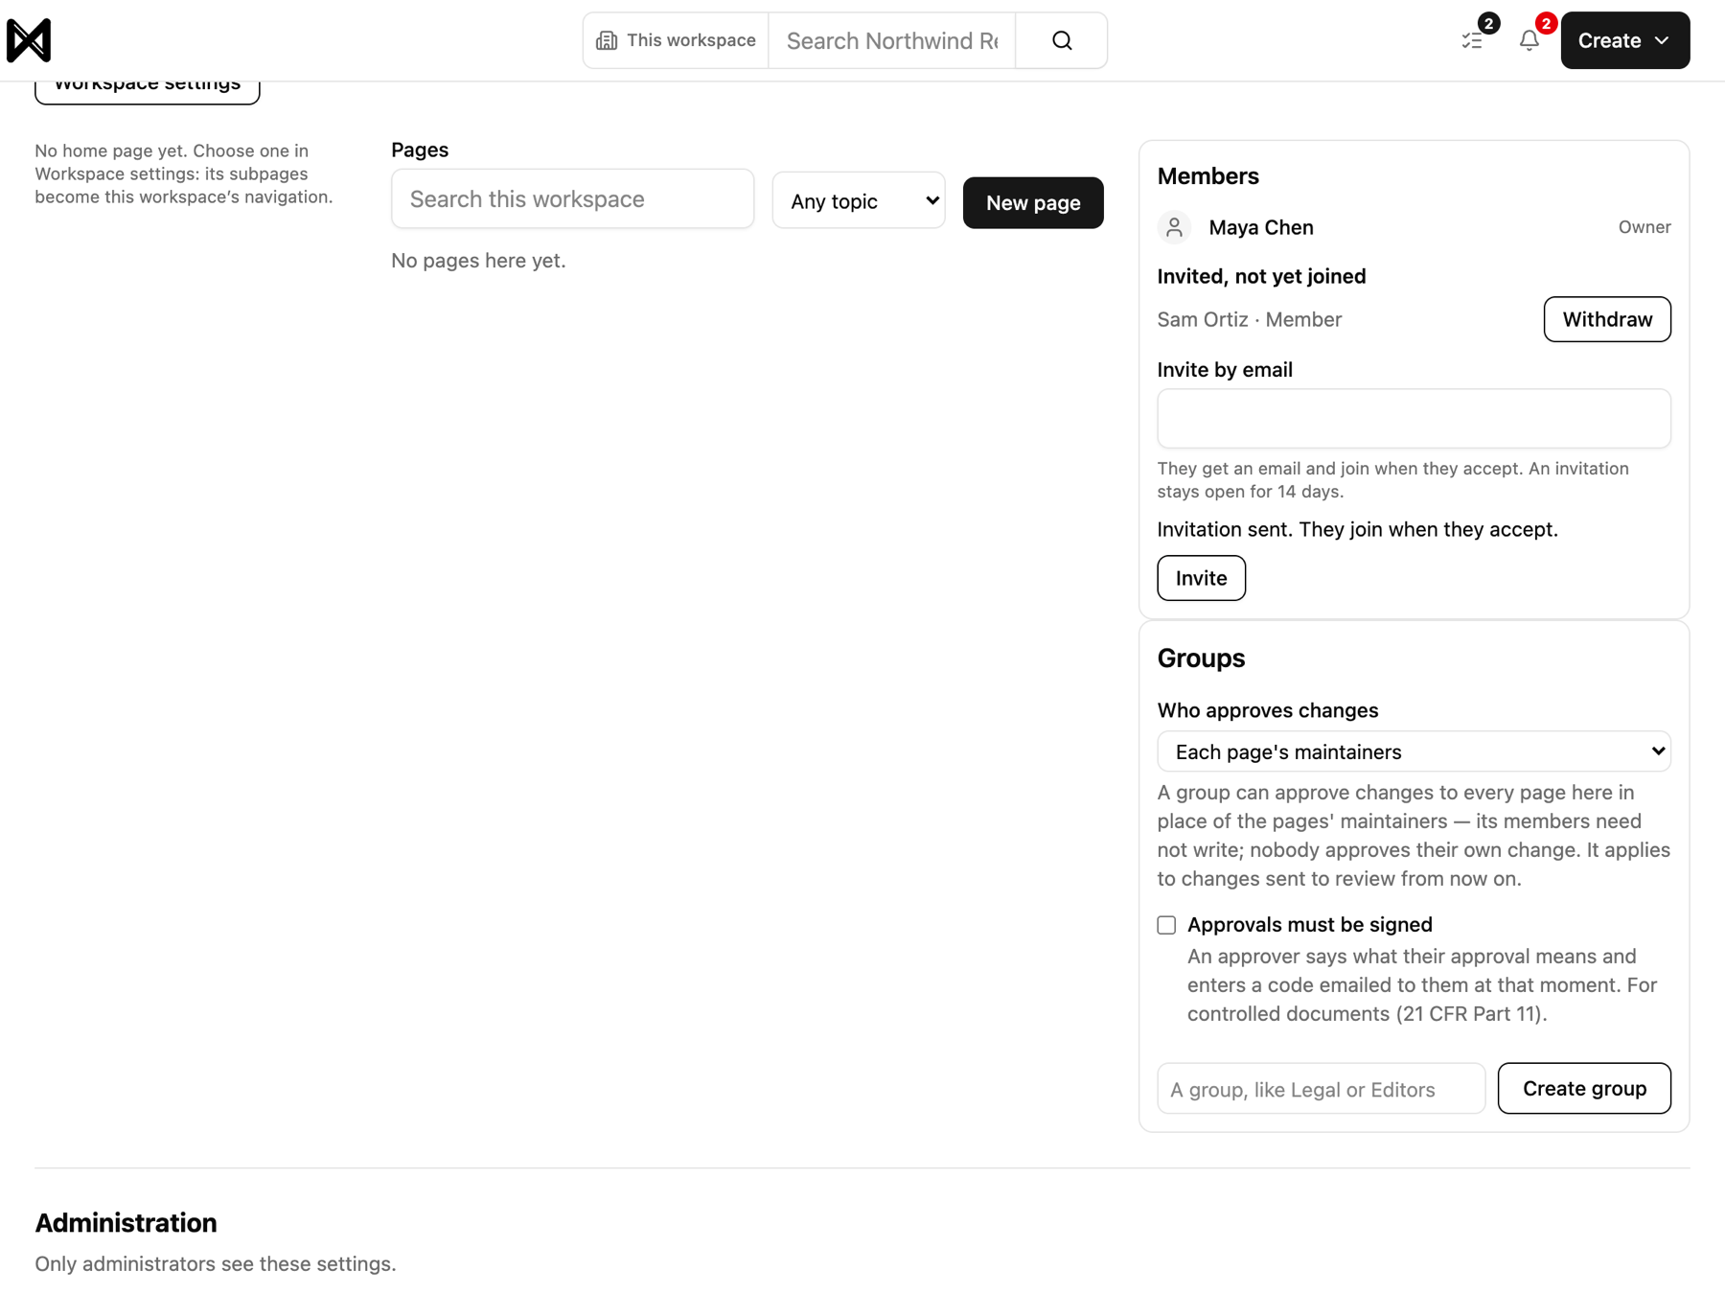Click the Create group button
This screenshot has width=1725, height=1294.
tap(1584, 1088)
